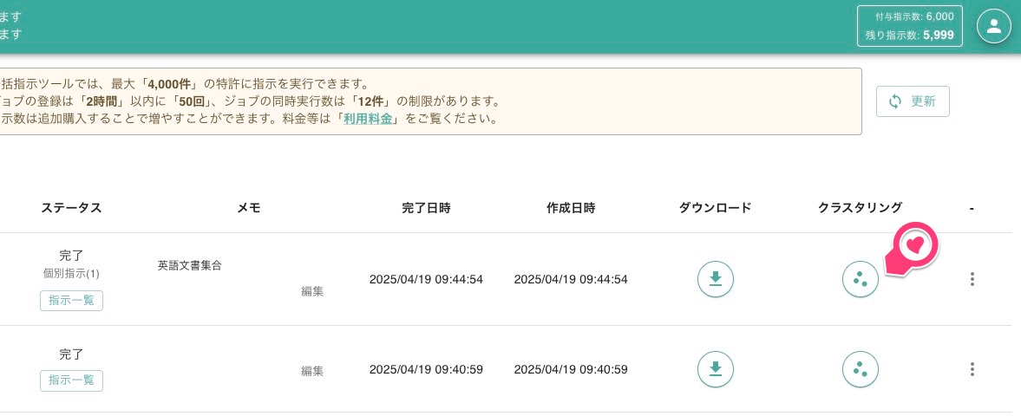
Task: Select the メモ column header
Action: (x=248, y=208)
